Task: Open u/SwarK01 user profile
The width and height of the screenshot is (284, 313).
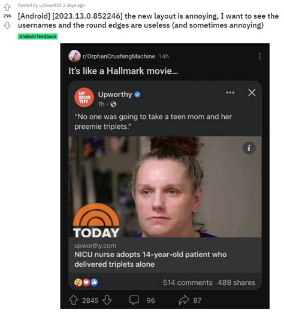Action: pyautogui.click(x=50, y=5)
